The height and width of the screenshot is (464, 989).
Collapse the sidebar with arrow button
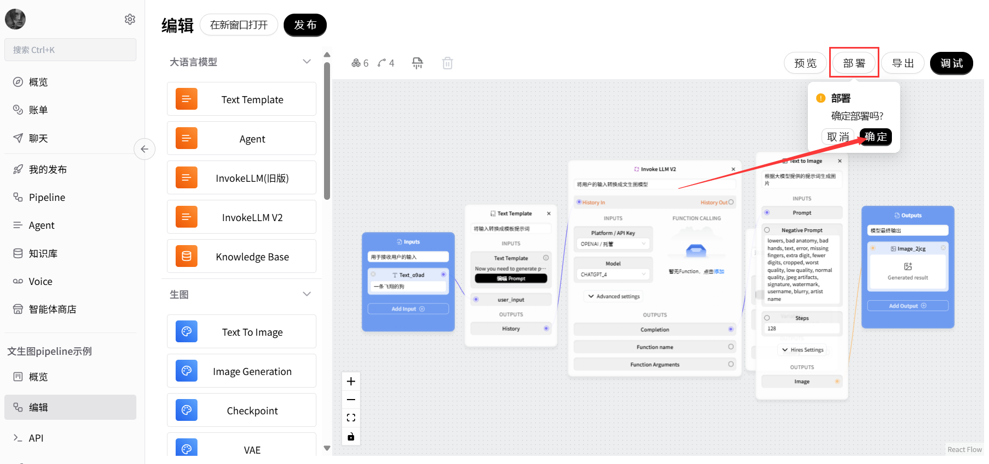tap(145, 149)
